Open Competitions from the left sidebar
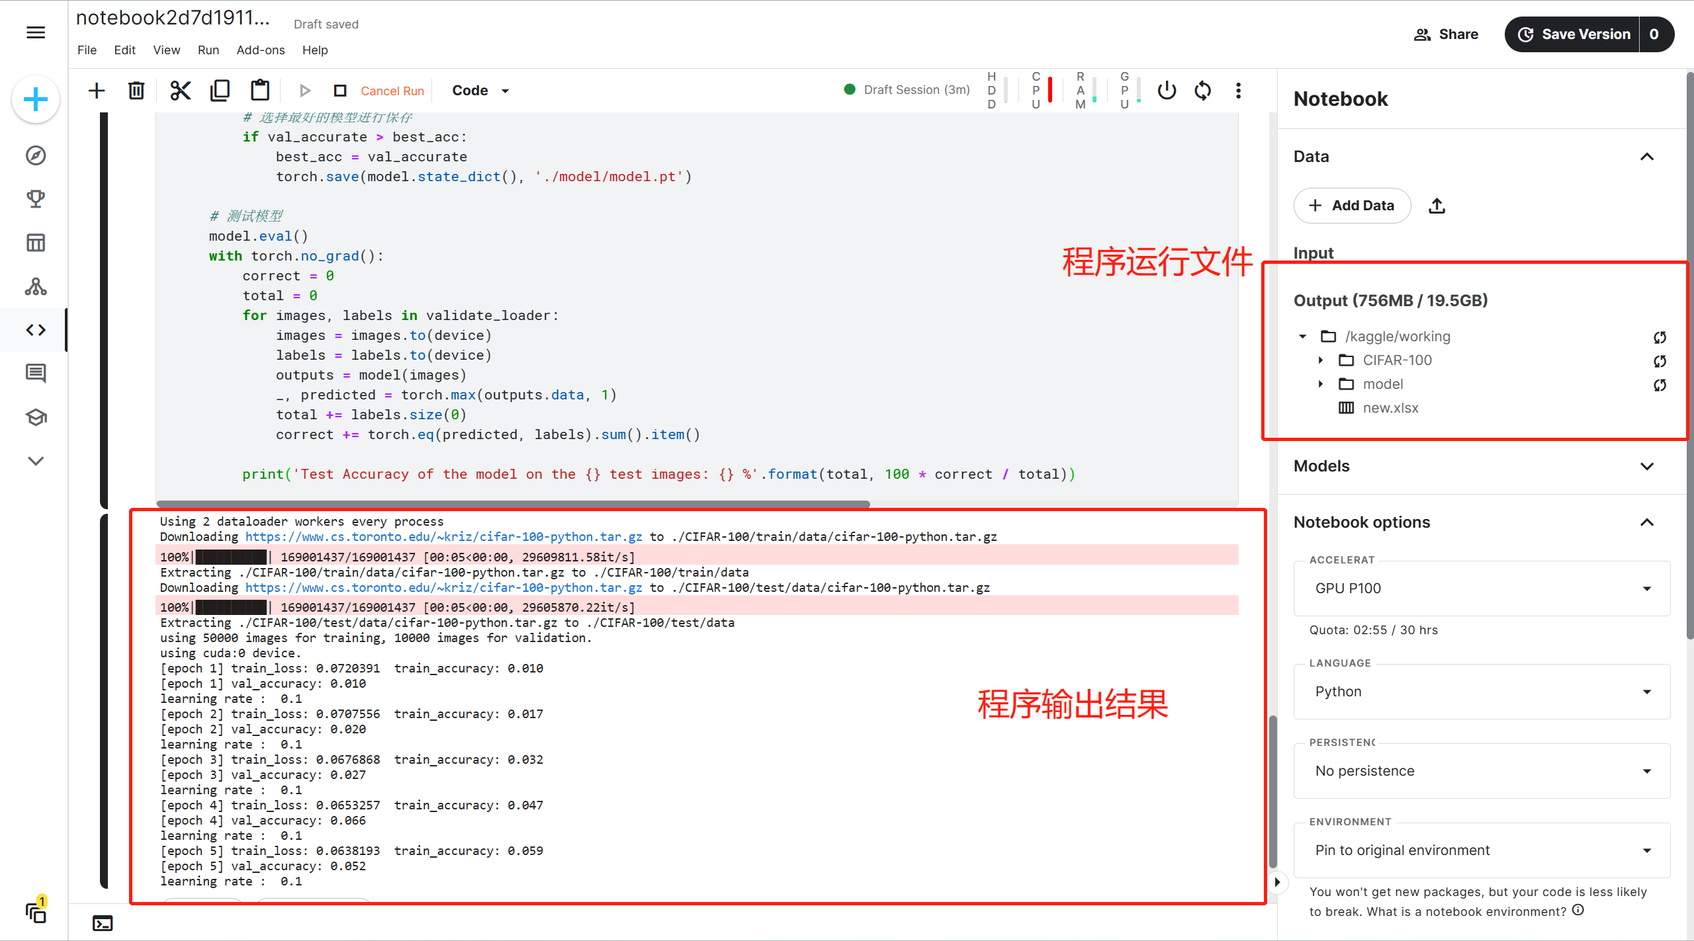The height and width of the screenshot is (941, 1694). [36, 198]
